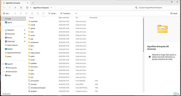
Task: Click the Copy toolbar icon
Action: point(21,13)
